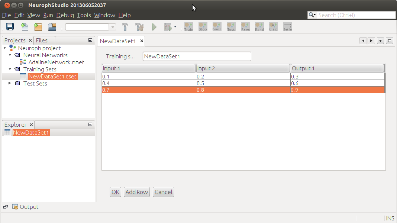Expand the Test Sets folder

(x=10, y=84)
